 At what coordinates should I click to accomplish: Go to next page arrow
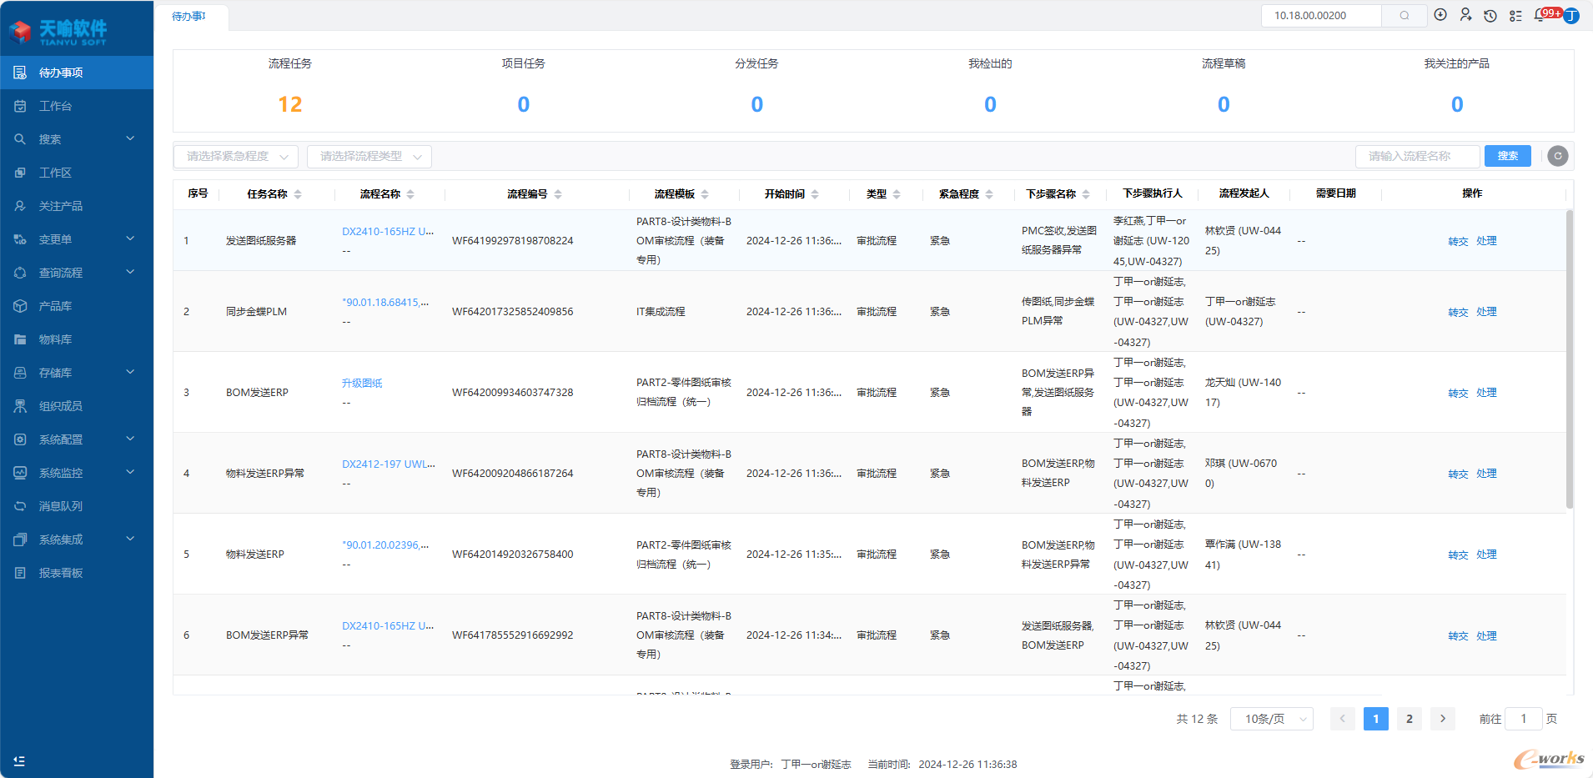(1443, 719)
